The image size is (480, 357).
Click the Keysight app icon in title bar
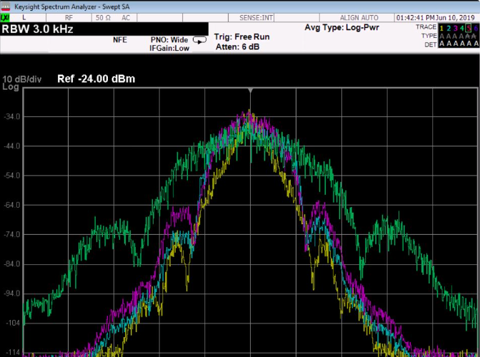[6, 6]
